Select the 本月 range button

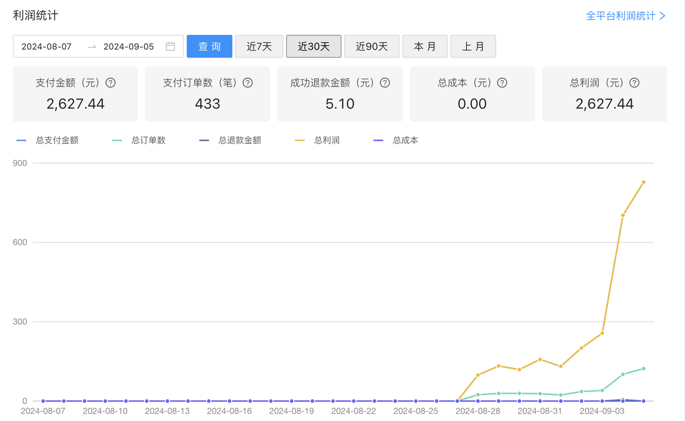click(425, 46)
